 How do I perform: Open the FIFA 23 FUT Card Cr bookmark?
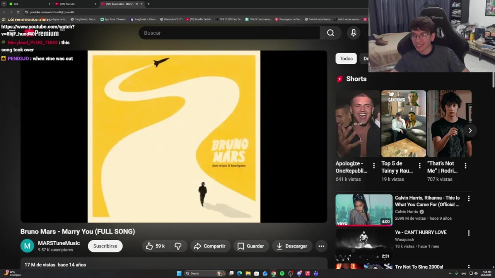(229, 19)
